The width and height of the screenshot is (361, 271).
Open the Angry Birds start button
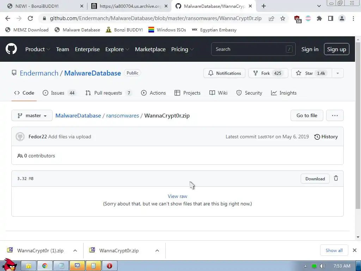(x=9, y=265)
